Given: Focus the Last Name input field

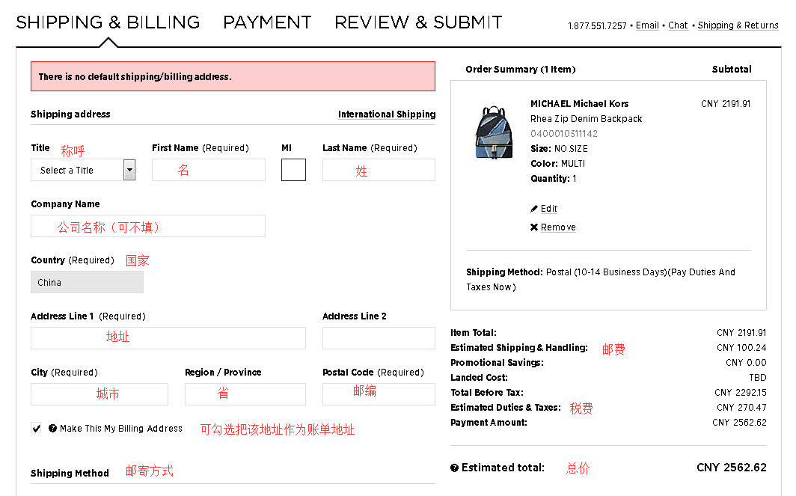Looking at the screenshot, I should tap(379, 170).
